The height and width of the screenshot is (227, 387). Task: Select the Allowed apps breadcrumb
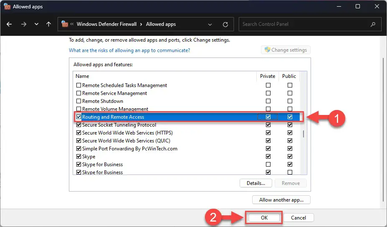click(x=161, y=24)
